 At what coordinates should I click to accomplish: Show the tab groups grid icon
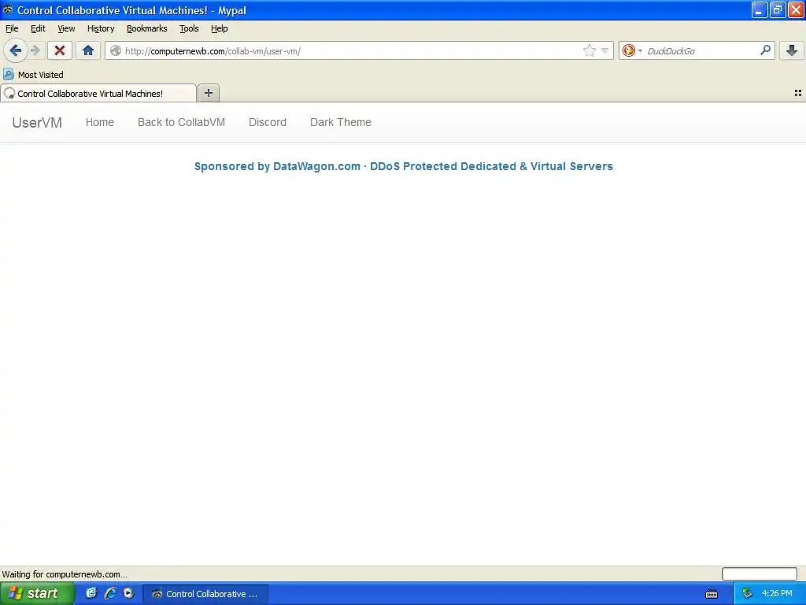[798, 93]
